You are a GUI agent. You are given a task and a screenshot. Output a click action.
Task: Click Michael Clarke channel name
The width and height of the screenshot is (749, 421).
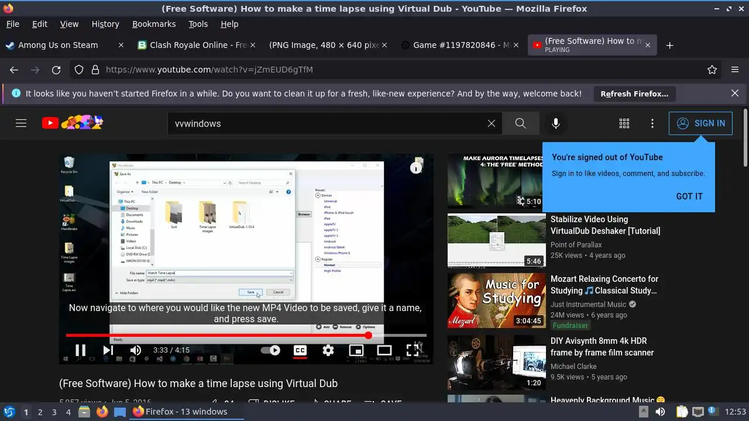pos(573,367)
